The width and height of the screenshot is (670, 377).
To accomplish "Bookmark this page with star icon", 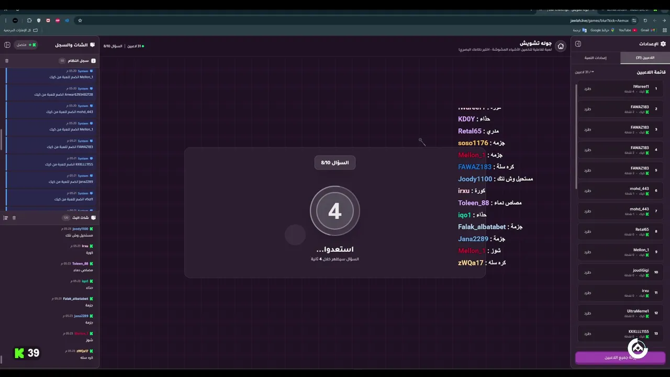I will click(x=80, y=20).
